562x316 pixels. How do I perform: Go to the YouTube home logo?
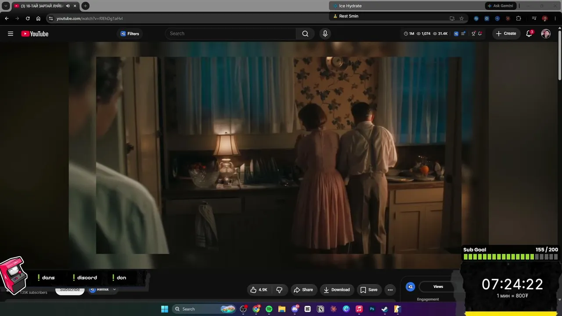tap(35, 34)
